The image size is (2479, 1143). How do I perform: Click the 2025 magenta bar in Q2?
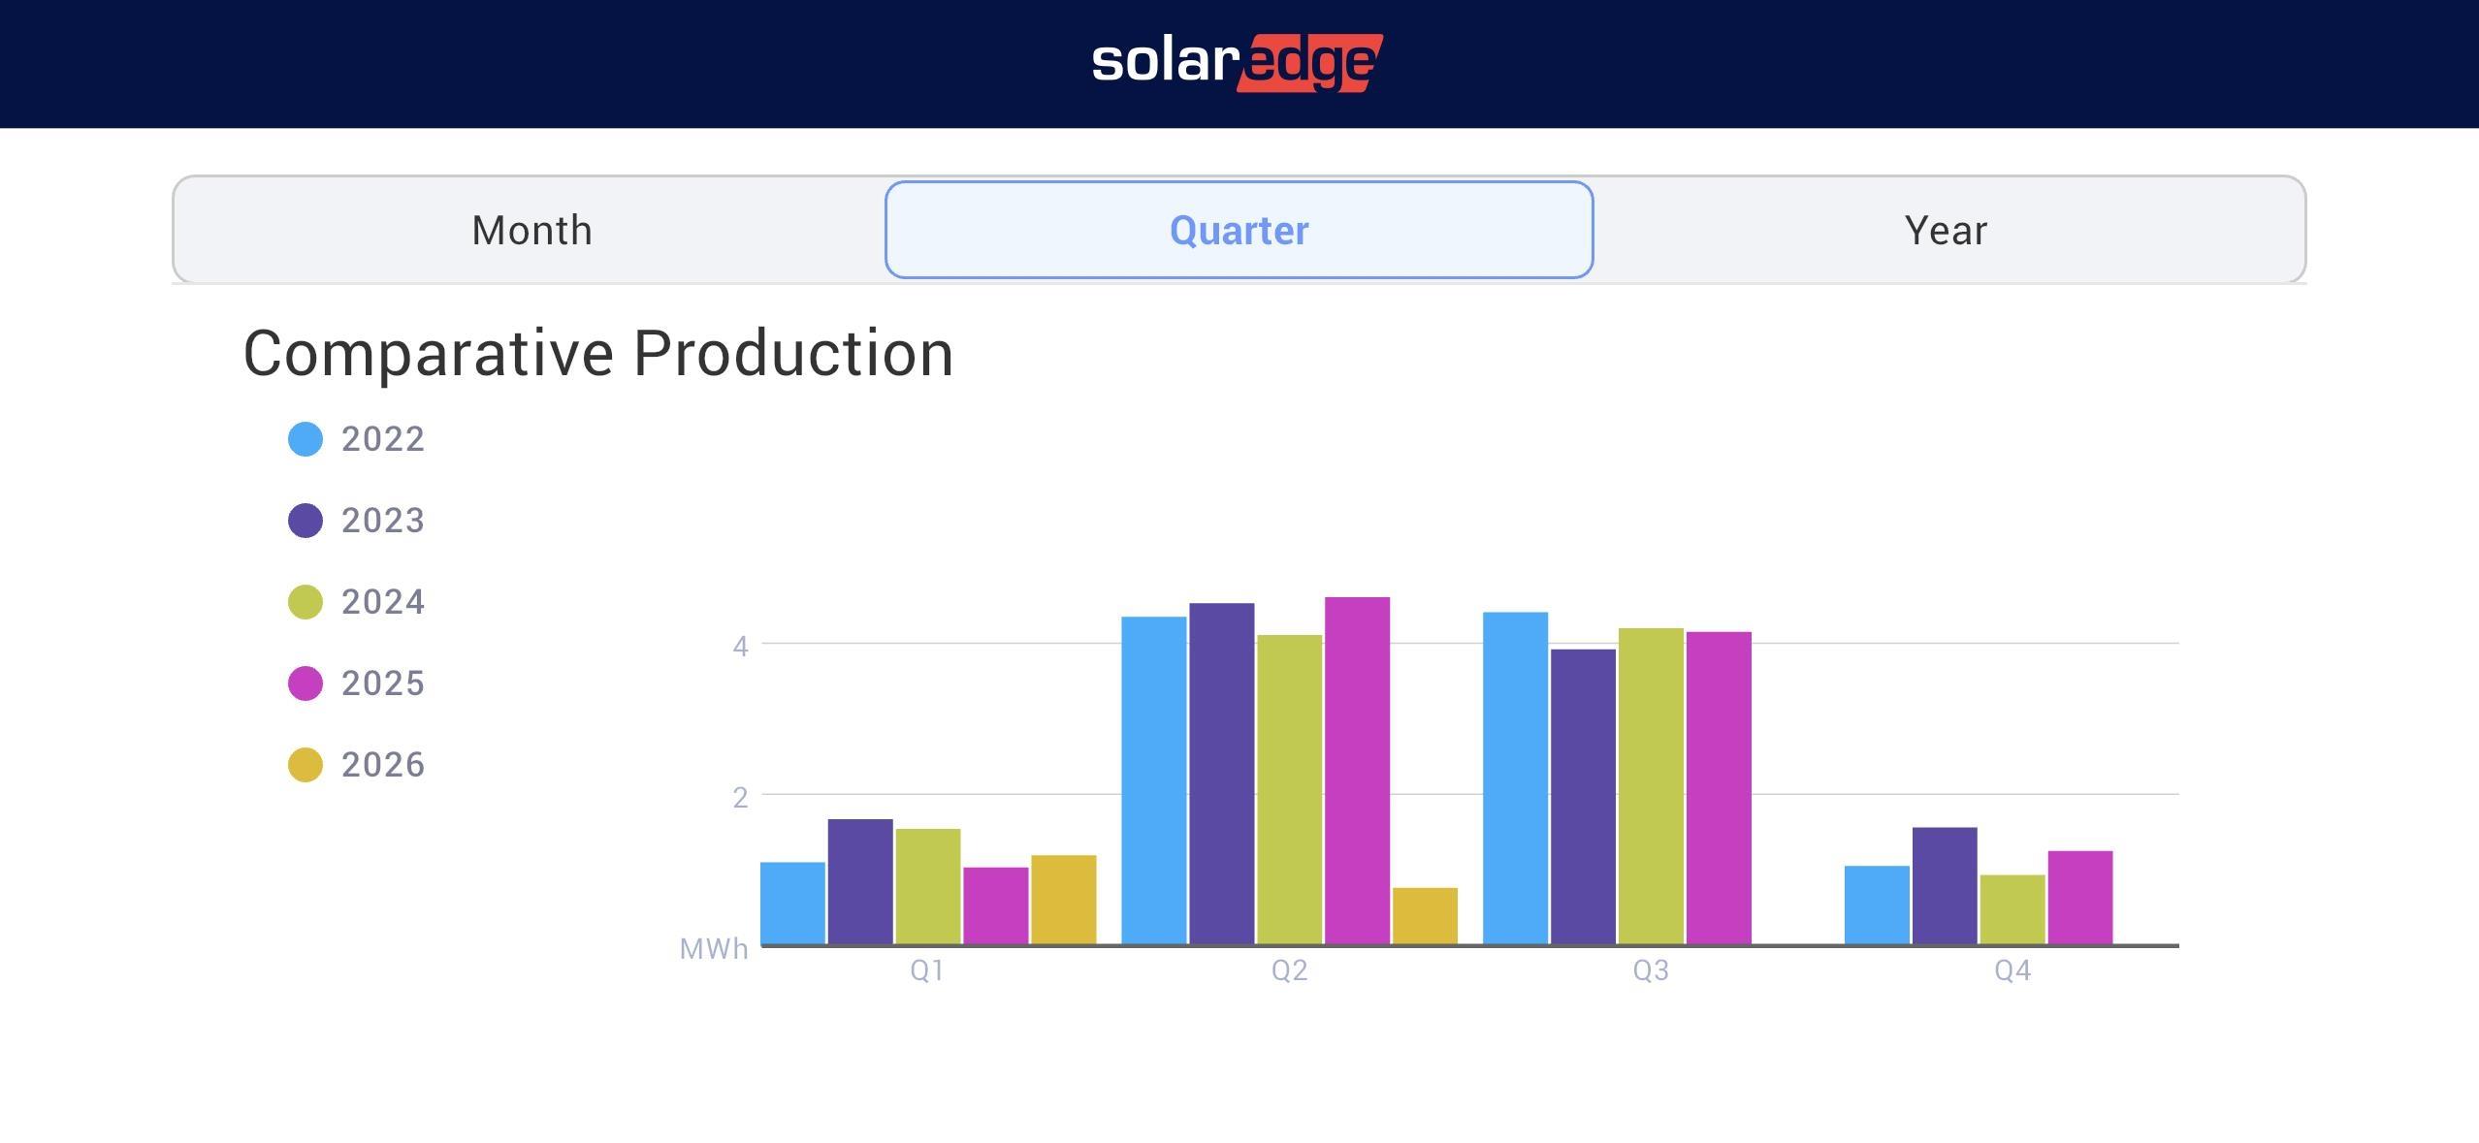coord(1357,771)
